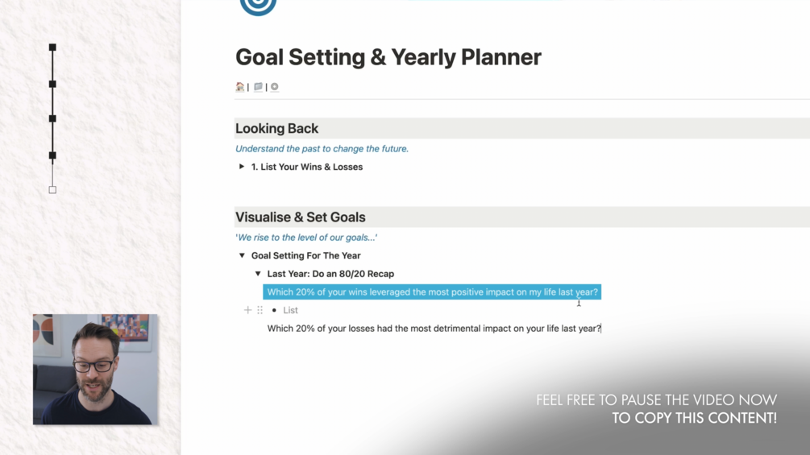
Task: Click the second filled timeline marker
Action: coord(52,84)
